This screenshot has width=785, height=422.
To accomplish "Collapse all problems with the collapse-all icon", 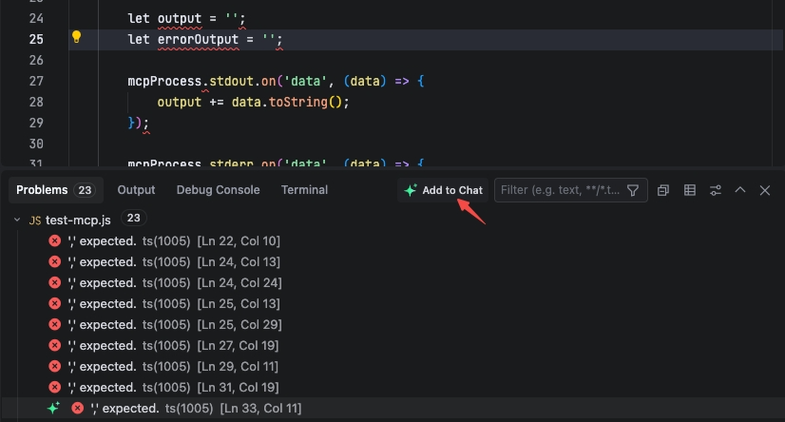I will (x=664, y=190).
